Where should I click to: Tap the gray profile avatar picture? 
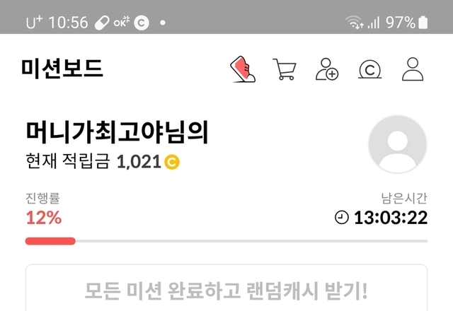click(398, 144)
